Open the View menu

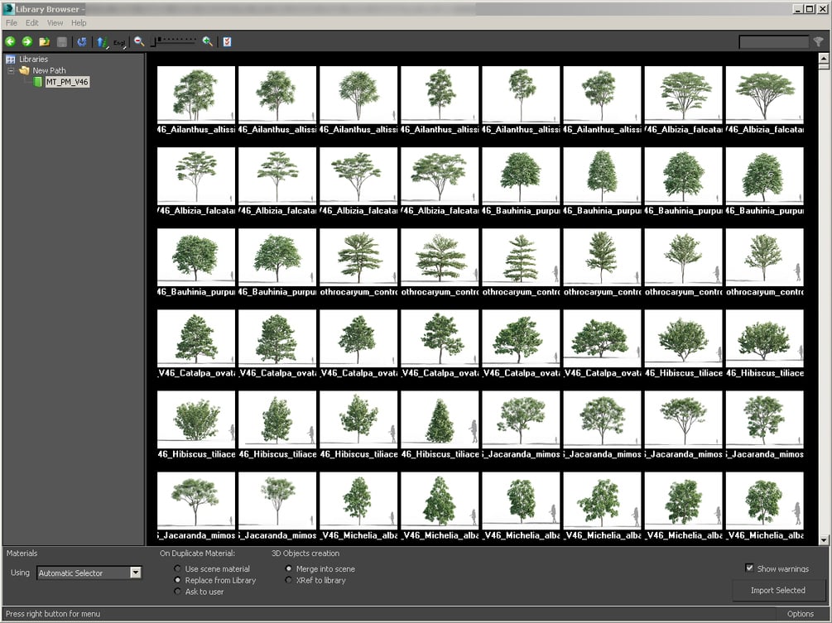55,23
